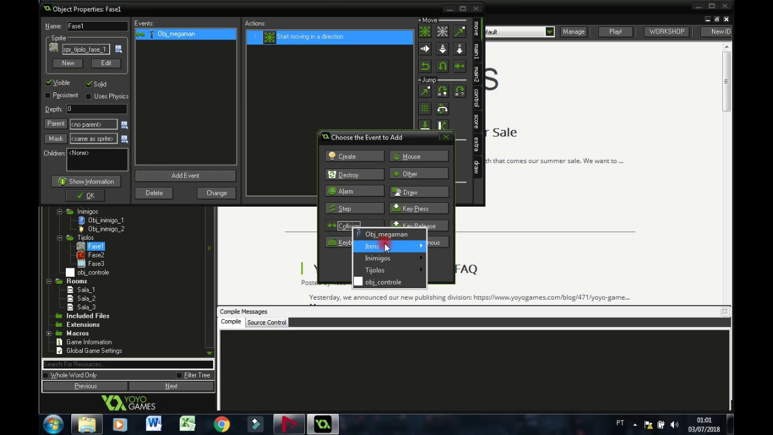
Task: Open the Parent object selection icon
Action: pos(124,124)
